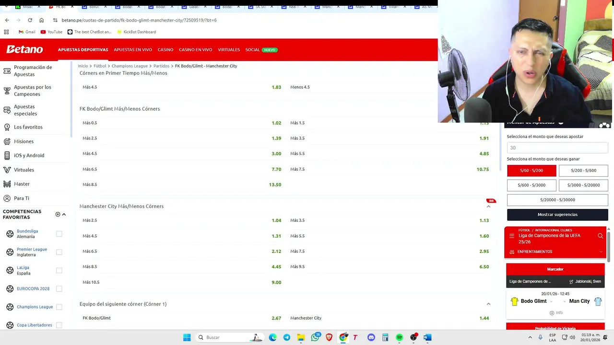Reload the page with refresh icon
This screenshot has height=345, width=614.
30,20
